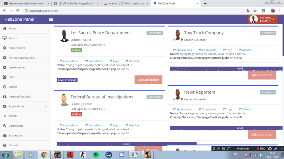The width and height of the screenshot is (284, 159).
Task: Expand the Applications sidebar submenu
Action: point(25,106)
